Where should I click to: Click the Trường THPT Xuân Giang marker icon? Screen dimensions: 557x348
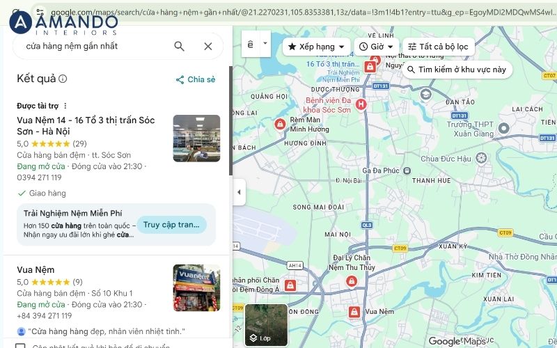pyautogui.click(x=503, y=128)
